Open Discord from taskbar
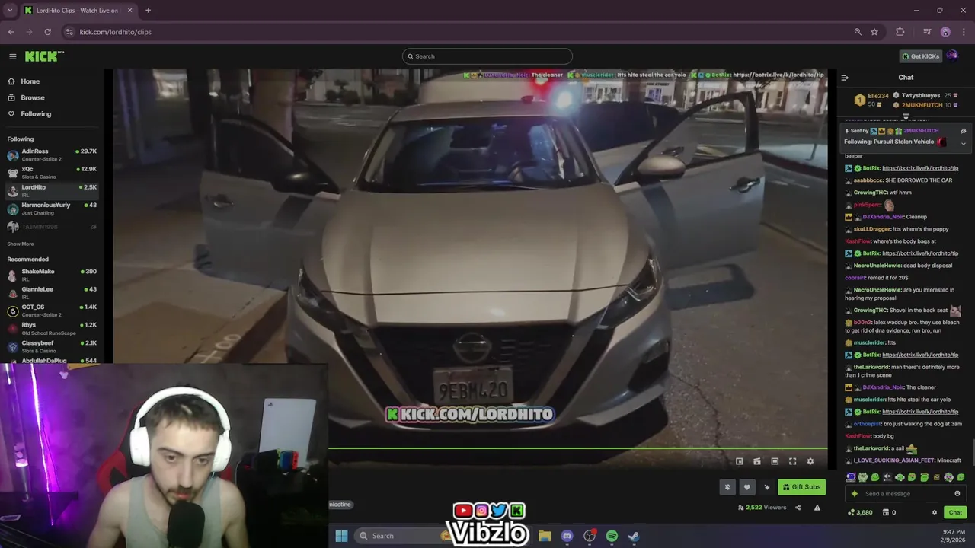Screen dimensions: 975x548 567,536
